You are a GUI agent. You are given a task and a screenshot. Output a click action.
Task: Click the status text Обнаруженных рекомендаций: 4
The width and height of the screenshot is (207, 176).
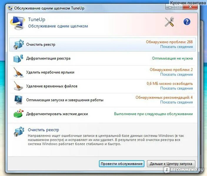click(164, 97)
